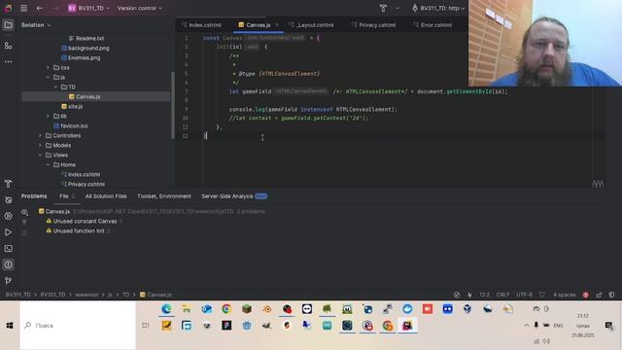Click the Solution explorer vertical scrollbar
This screenshot has width=622, height=350.
(x=173, y=106)
